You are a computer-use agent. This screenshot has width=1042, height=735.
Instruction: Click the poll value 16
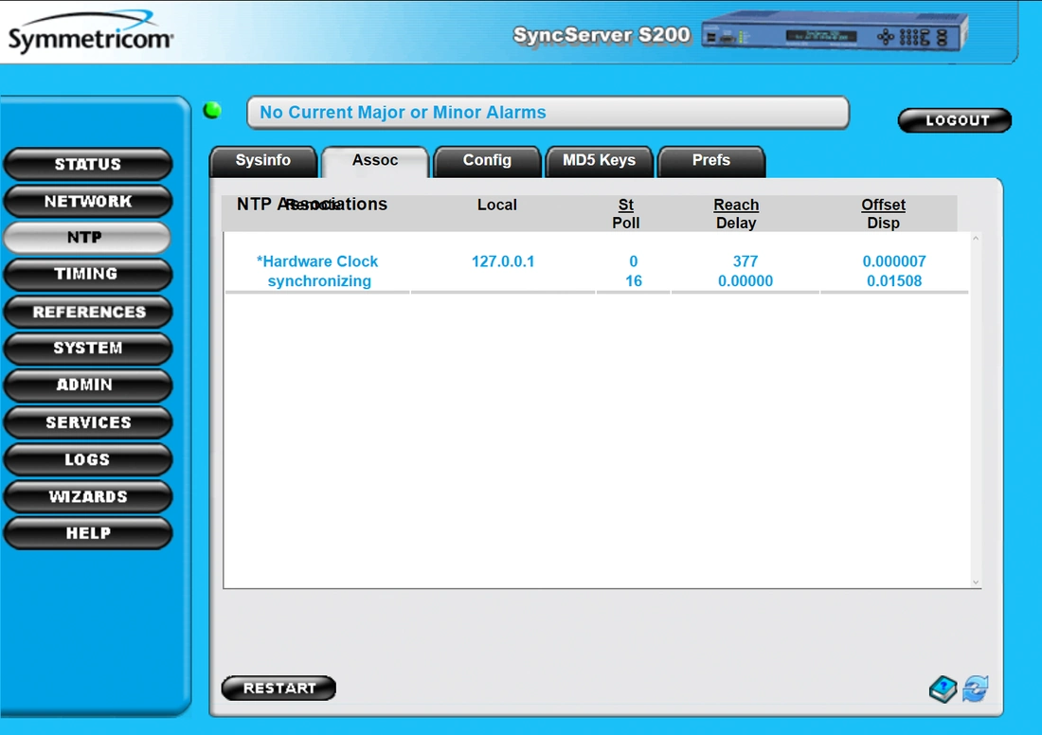coord(634,281)
